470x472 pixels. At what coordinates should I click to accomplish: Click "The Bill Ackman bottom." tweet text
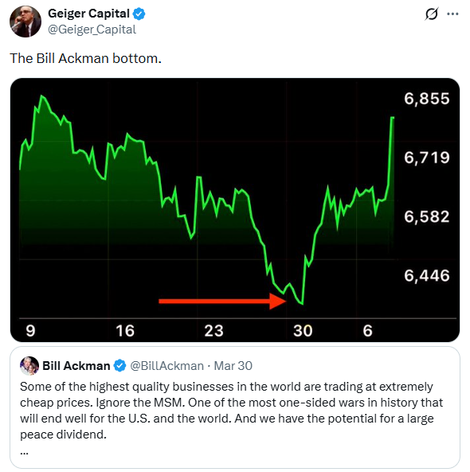point(86,58)
